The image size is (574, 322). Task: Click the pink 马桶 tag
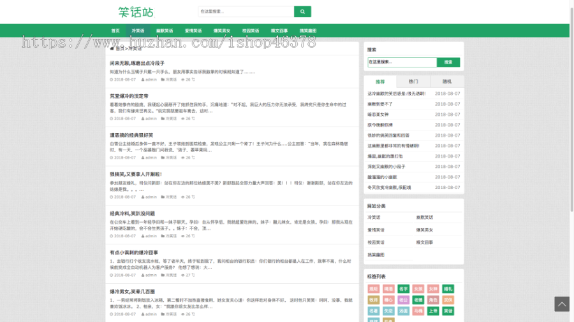tap(418, 311)
